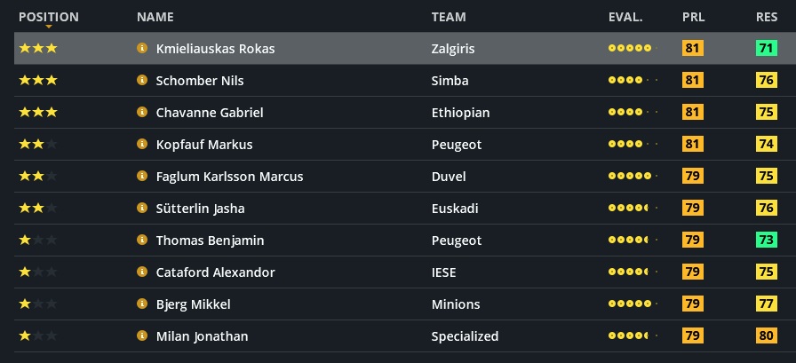The width and height of the screenshot is (796, 363).
Task: Select rider name Cataford Alexandor
Action: [x=215, y=272]
